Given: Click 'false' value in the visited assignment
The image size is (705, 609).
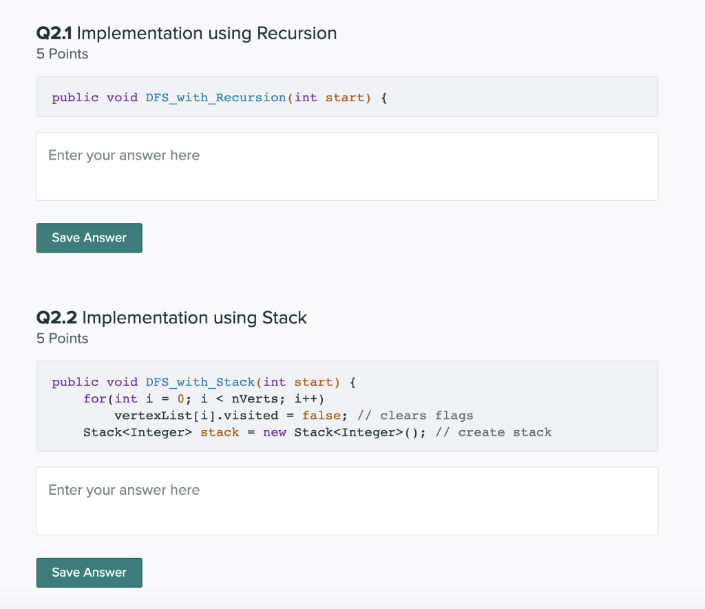Looking at the screenshot, I should coord(321,416).
